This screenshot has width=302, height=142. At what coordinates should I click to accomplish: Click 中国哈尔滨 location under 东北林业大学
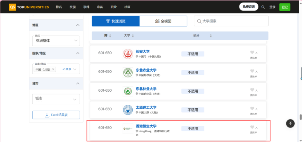point(149,94)
